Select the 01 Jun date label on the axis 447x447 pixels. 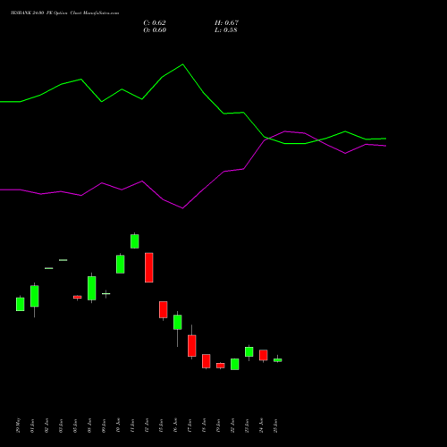coord(33,426)
